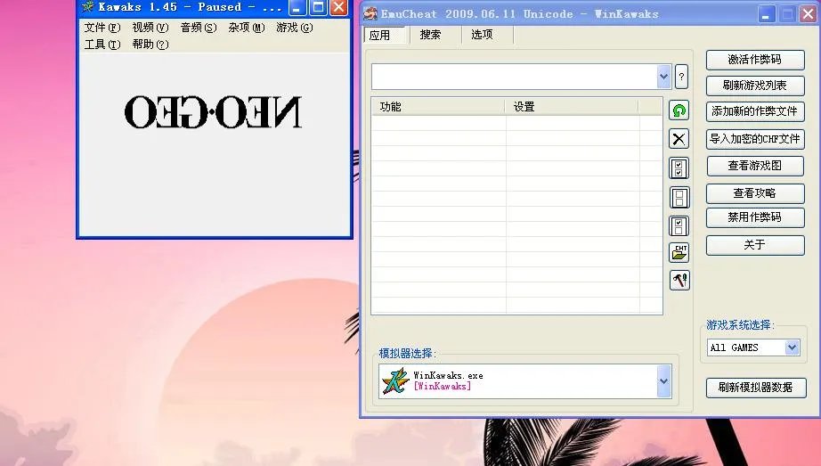Open the 视频(V) menu in Kawaks
The image size is (821, 466).
[150, 28]
